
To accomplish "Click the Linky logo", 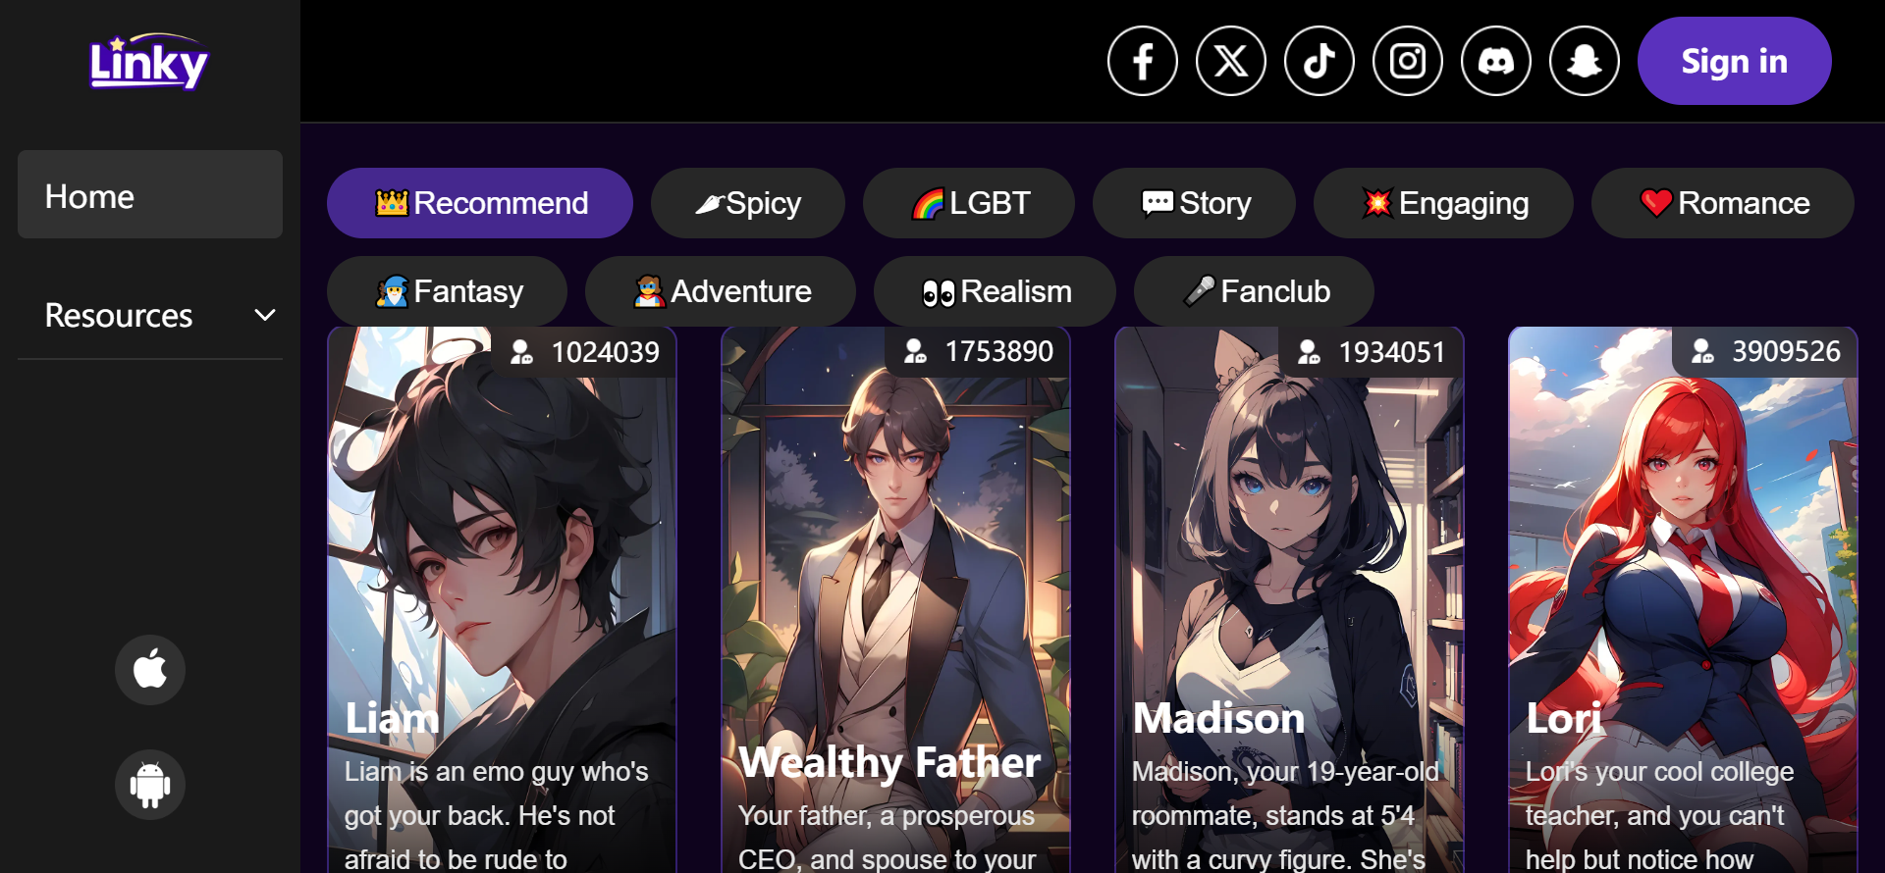I will pos(149,62).
